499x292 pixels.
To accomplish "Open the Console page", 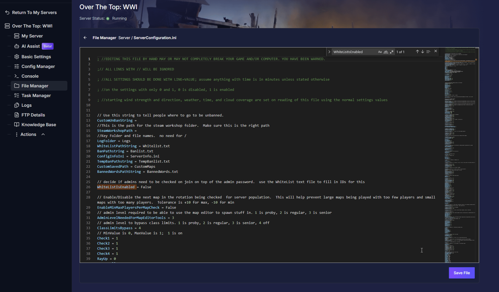I will [x=30, y=76].
